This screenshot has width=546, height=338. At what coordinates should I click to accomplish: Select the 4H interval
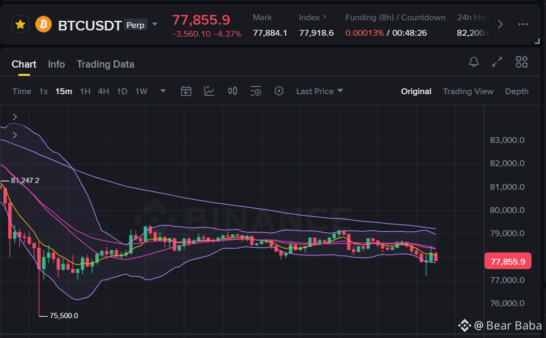(x=103, y=91)
